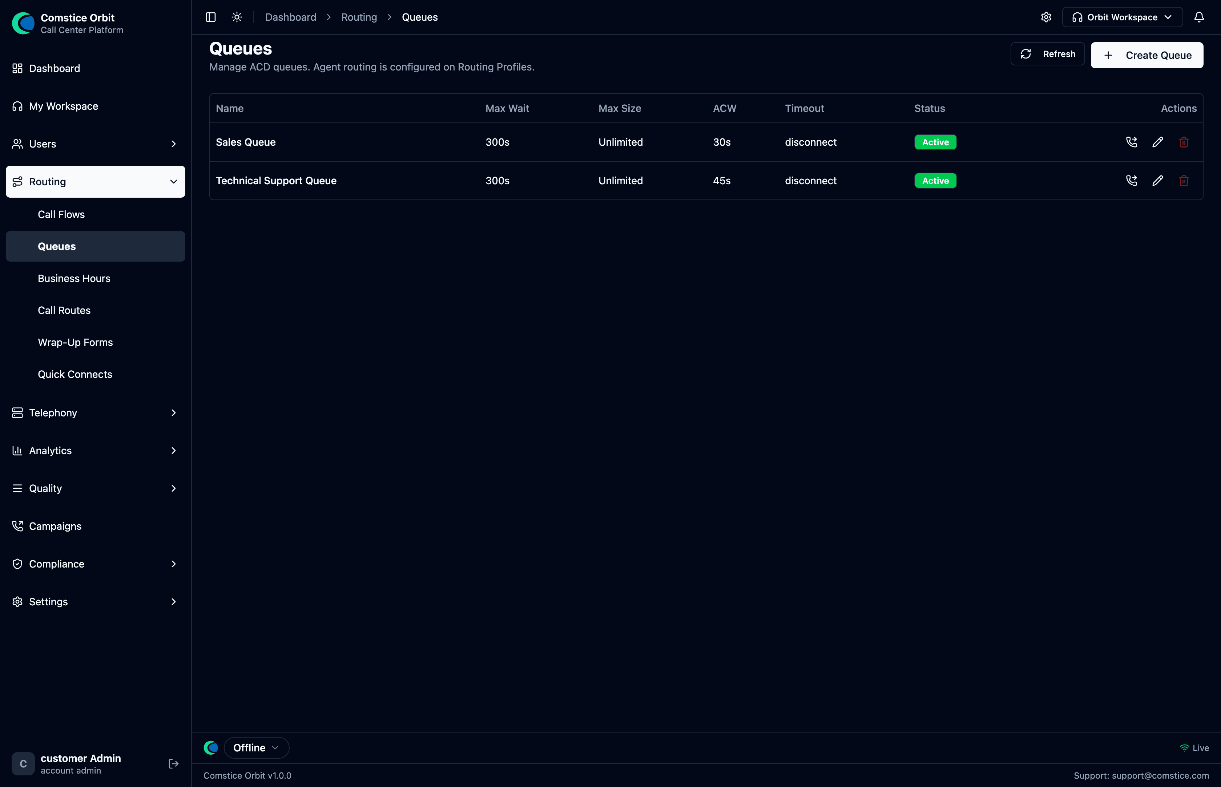Collapse the Routing section chevron
The width and height of the screenshot is (1221, 787).
pyautogui.click(x=173, y=182)
